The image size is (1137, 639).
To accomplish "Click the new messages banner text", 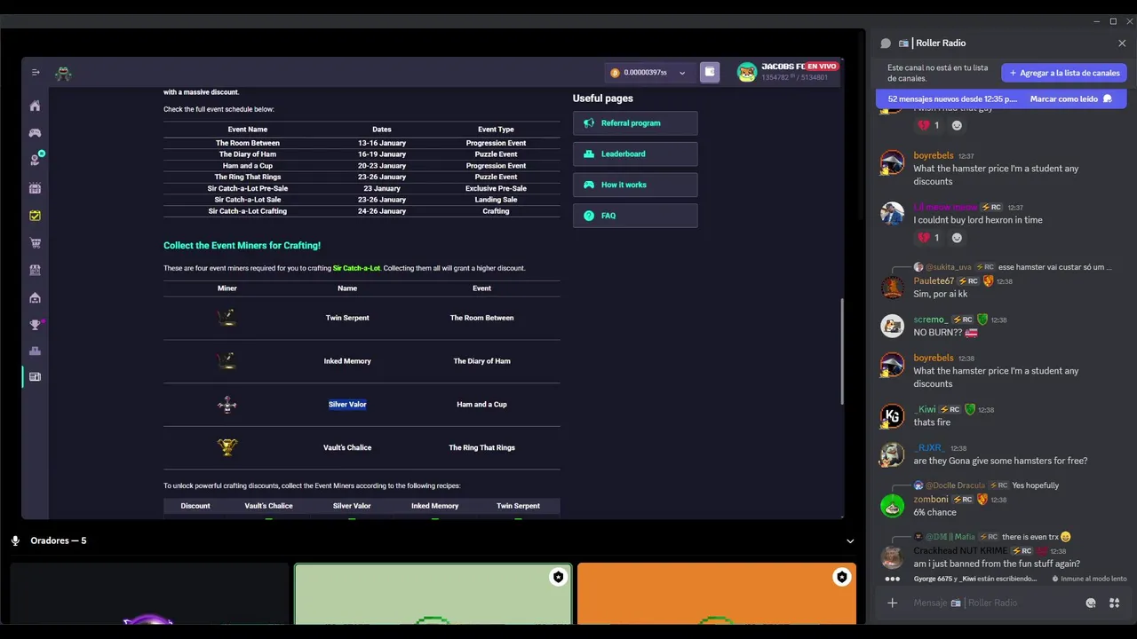I will pos(952,99).
